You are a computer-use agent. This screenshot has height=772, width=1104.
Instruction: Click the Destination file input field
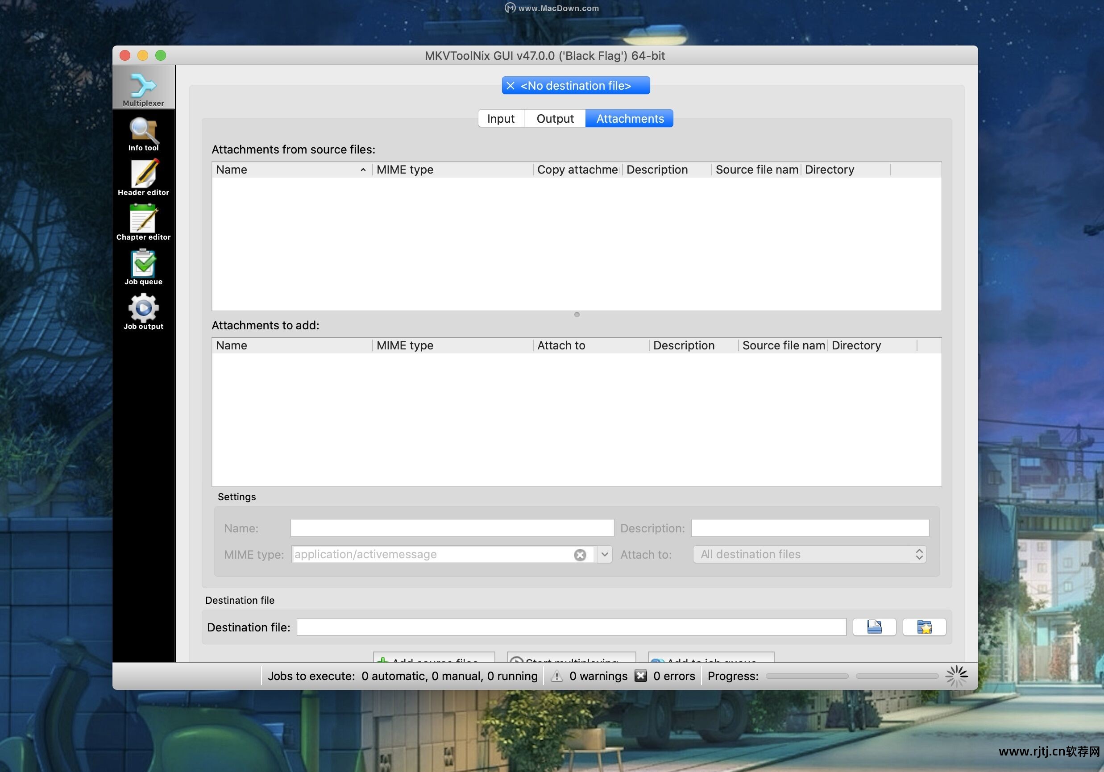click(x=571, y=627)
